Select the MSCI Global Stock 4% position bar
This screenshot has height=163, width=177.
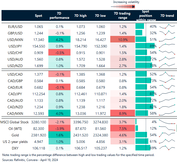click(136, 122)
